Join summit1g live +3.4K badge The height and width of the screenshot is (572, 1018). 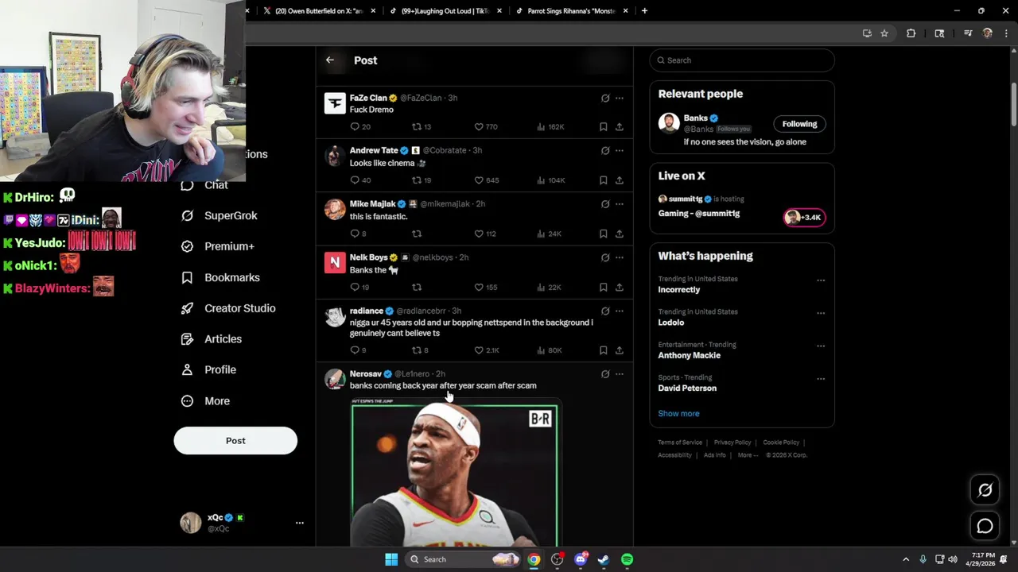point(805,217)
